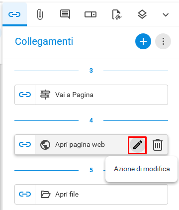Click link icon of Vai a Pagina
Screen dimensions: 179x210
(25, 95)
